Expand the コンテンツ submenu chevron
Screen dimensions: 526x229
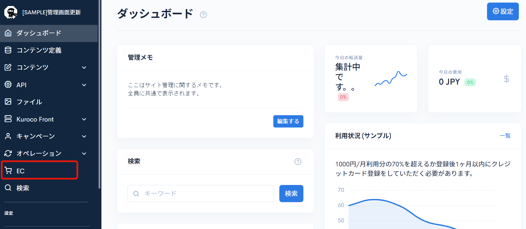[84, 67]
